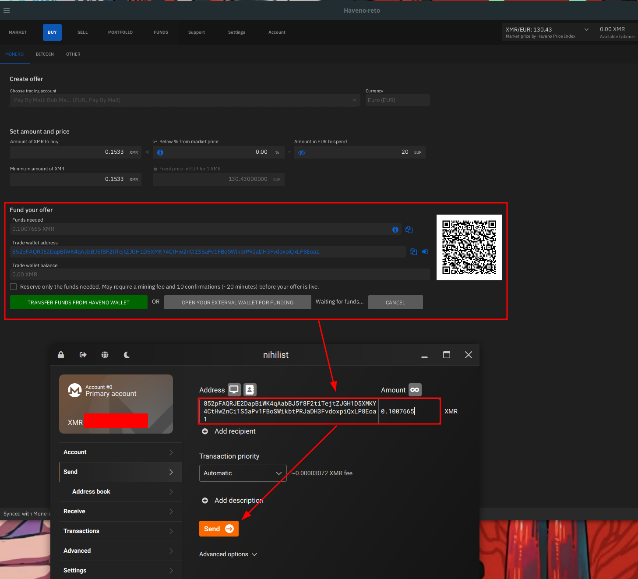Viewport: 638px width, 579px height.
Task: Click the Amount in EUR to spend field
Action: click(x=360, y=152)
